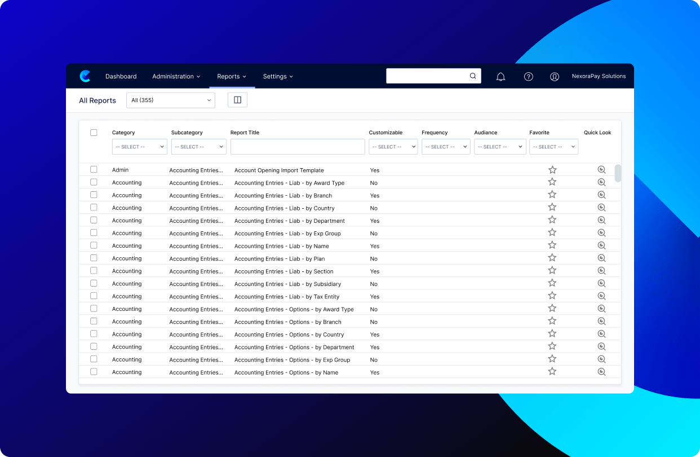Screen dimensions: 700x457
Task: Click the Report Title filter field
Action: pos(298,147)
